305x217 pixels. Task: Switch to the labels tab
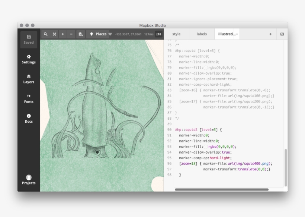click(202, 34)
